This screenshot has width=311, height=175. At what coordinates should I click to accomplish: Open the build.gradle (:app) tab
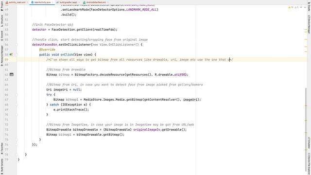pyautogui.click(x=68, y=2)
